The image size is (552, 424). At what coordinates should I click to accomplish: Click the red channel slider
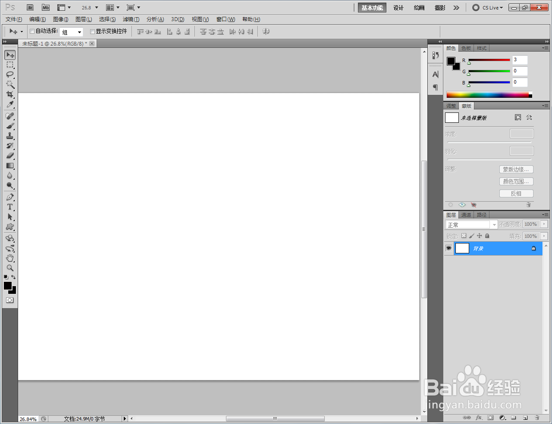point(489,60)
